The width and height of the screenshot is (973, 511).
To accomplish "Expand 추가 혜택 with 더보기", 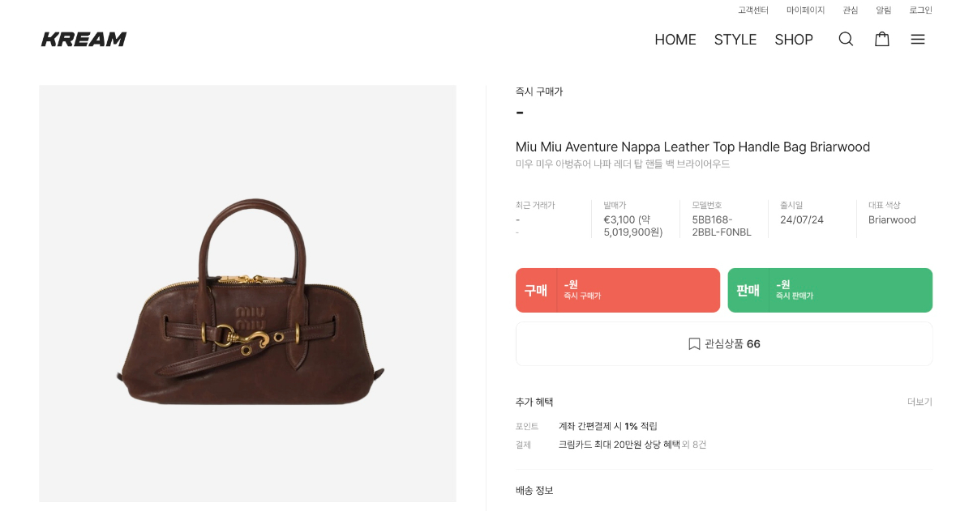I will [x=919, y=402].
